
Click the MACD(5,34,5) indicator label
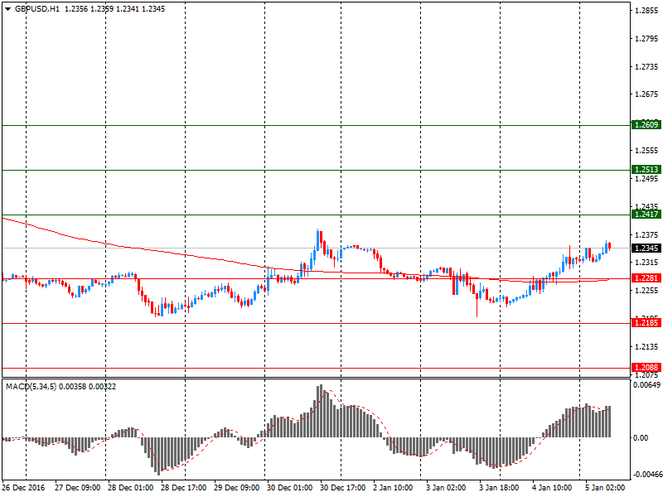(31, 387)
